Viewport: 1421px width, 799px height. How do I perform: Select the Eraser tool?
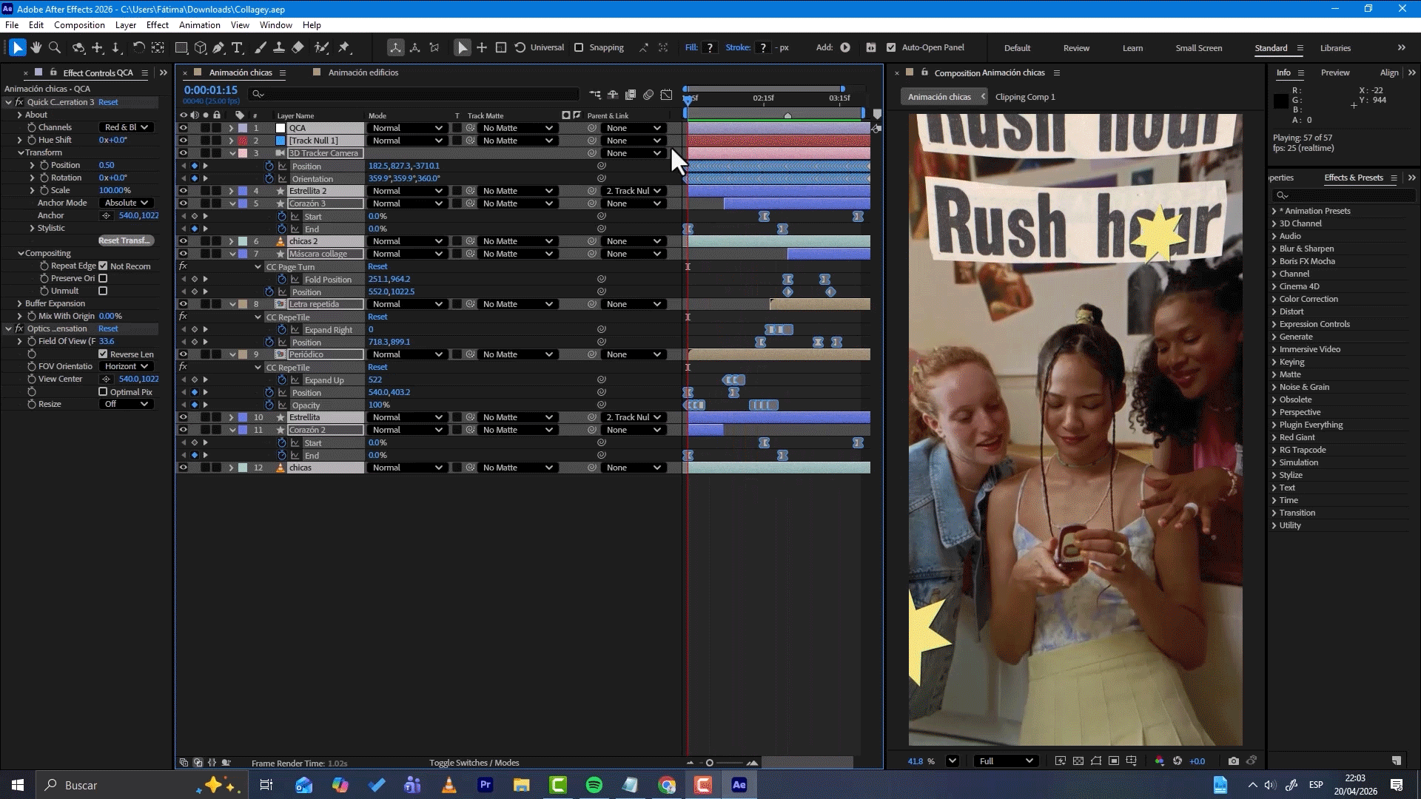pyautogui.click(x=298, y=47)
